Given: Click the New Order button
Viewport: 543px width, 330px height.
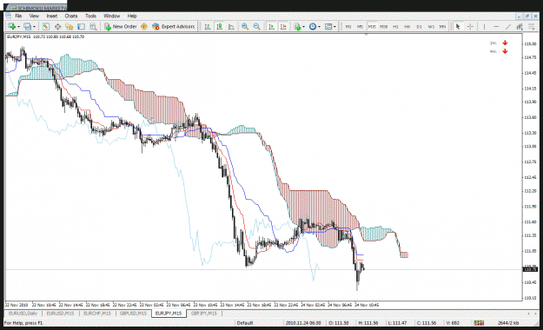Looking at the screenshot, I should (121, 26).
